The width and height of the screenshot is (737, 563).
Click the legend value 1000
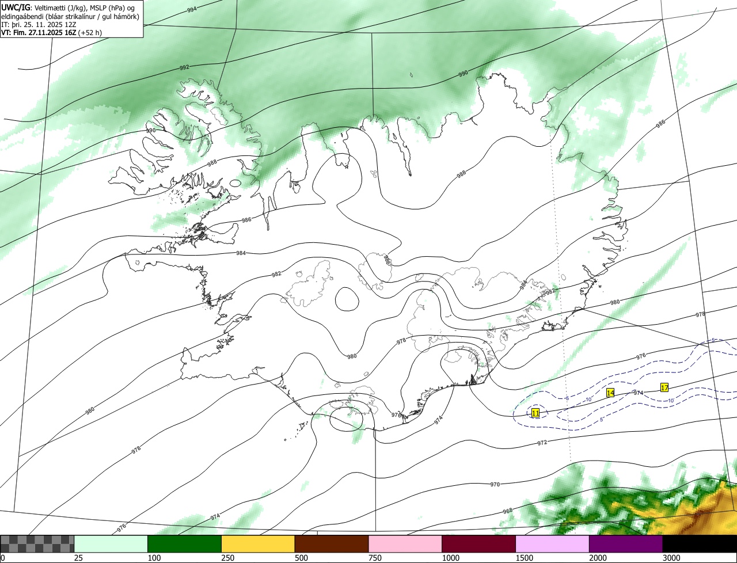(x=450, y=558)
